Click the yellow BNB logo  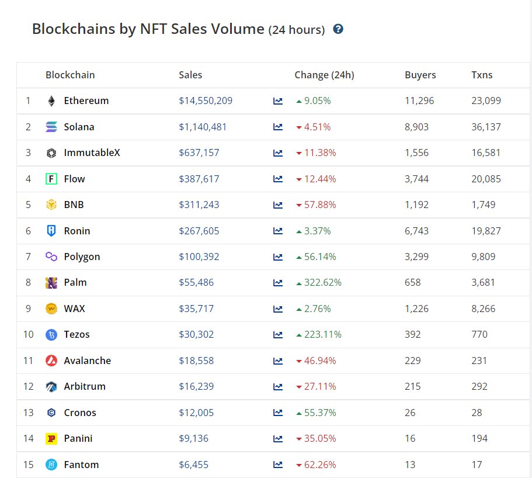[x=51, y=205]
